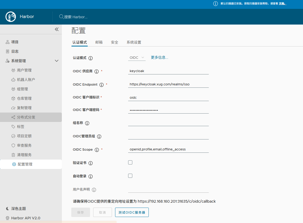Image resolution: width=303 pixels, height=223 pixels.
Task: Click the 保存 button
Action: 81,212
